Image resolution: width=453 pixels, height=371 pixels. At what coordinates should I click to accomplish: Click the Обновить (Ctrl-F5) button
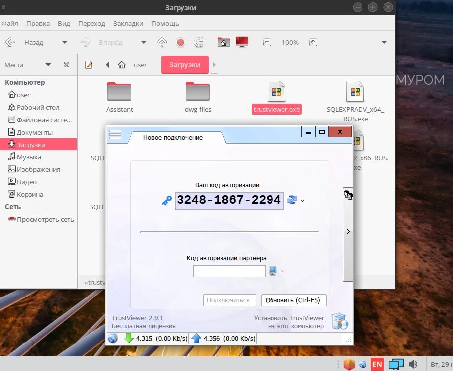point(294,300)
